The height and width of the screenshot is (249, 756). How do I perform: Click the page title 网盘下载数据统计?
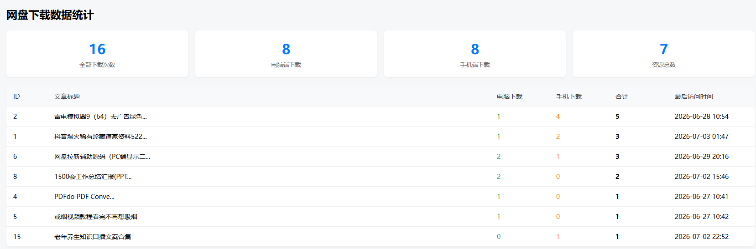coord(50,15)
